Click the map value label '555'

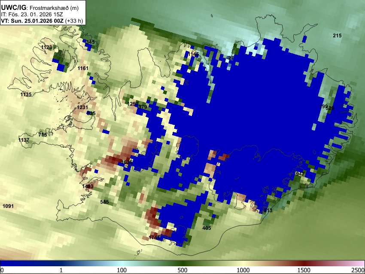tap(104, 202)
